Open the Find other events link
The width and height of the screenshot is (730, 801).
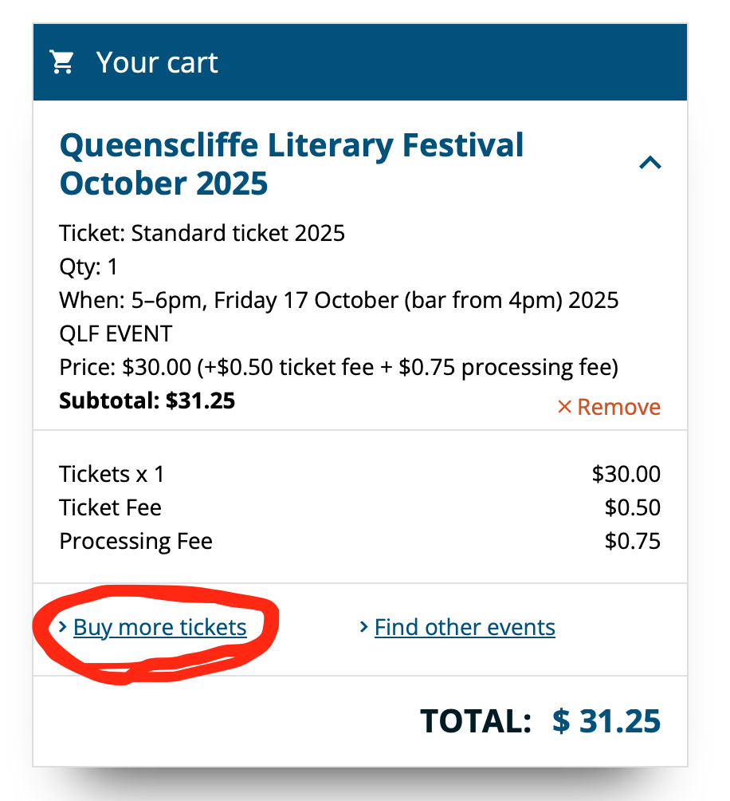(465, 627)
